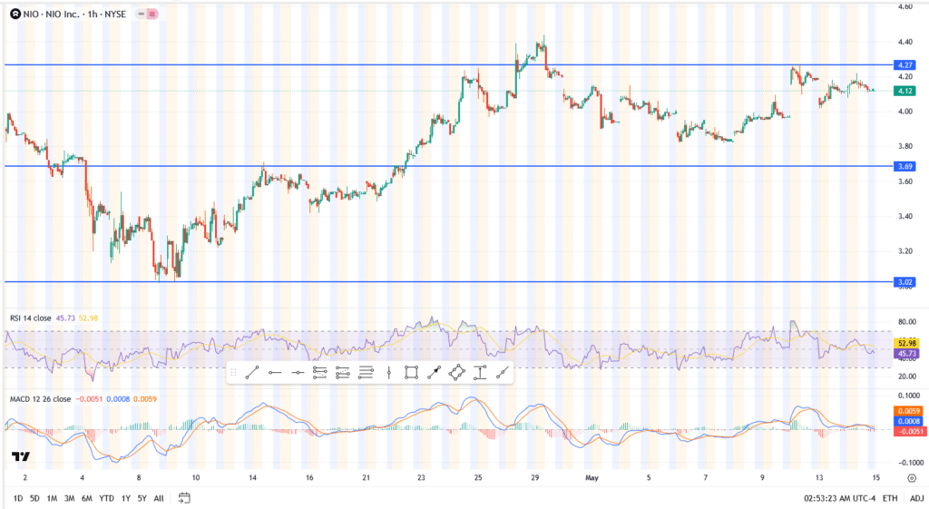This screenshot has height=509, width=929.
Task: Select the Trend-Based Fib Extension tool
Action: pos(343,373)
